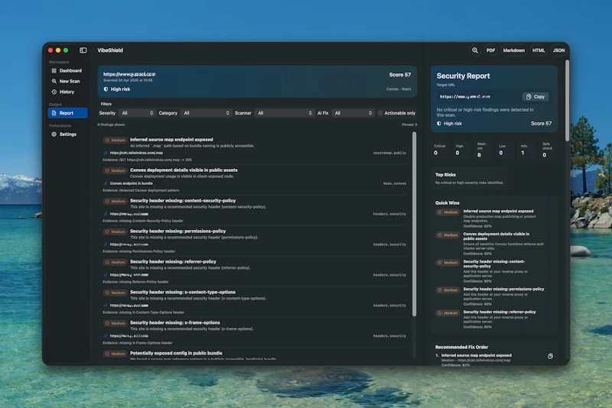Click Medium badge of Potentially exposed config finding
Viewport: 612px width, 408px height.
(x=116, y=354)
